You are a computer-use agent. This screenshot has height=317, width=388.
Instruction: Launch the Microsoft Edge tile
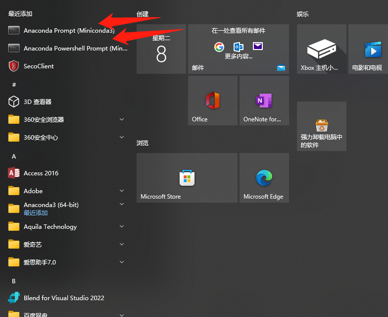pos(264,178)
